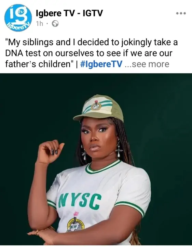Click the globe public audience icon
The image size is (192, 247).
click(x=55, y=24)
